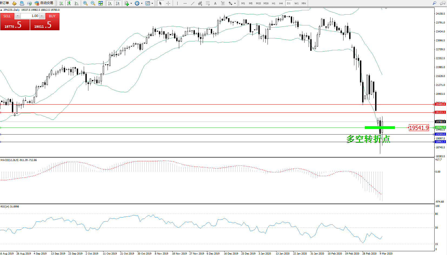Toggle chart auto scroll
Screen dimensions: 447x255
coord(110,3)
